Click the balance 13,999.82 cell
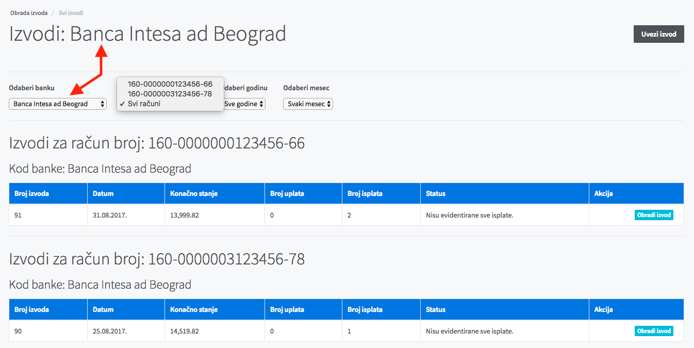The width and height of the screenshot is (694, 348). (214, 215)
